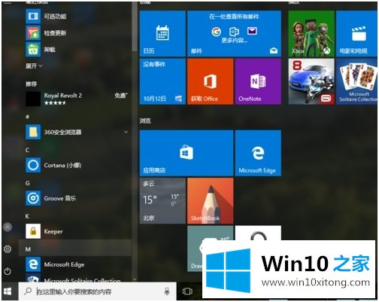Open the 北京 weather tile

coord(162,201)
